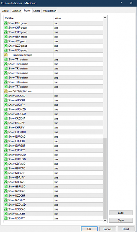This screenshot has height=232, width=137.
Task: Select the Show GBPJPY row label
Action: click(17, 177)
